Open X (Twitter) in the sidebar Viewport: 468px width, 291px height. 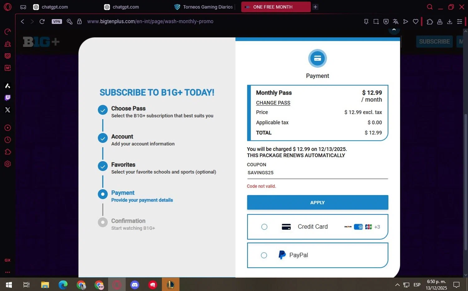(x=7, y=110)
